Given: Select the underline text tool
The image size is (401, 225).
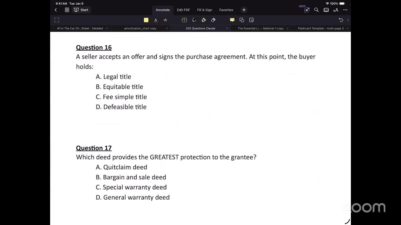Looking at the screenshot, I should click(156, 20).
